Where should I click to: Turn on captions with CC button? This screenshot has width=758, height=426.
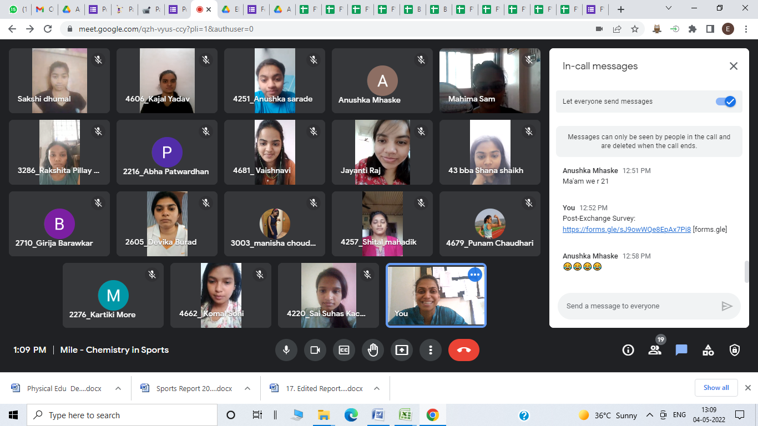344,350
